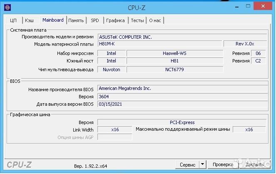This screenshot has height=174, width=276.
Task: Open the Графика tab
Action: (x=115, y=20)
